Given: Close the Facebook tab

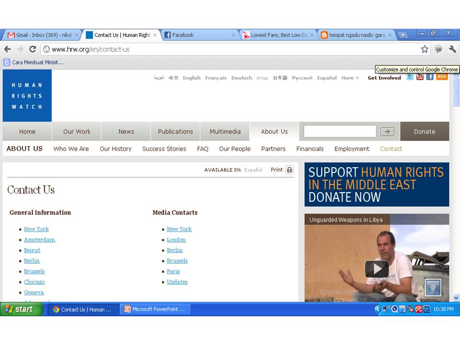Looking at the screenshot, I should click(x=233, y=35).
